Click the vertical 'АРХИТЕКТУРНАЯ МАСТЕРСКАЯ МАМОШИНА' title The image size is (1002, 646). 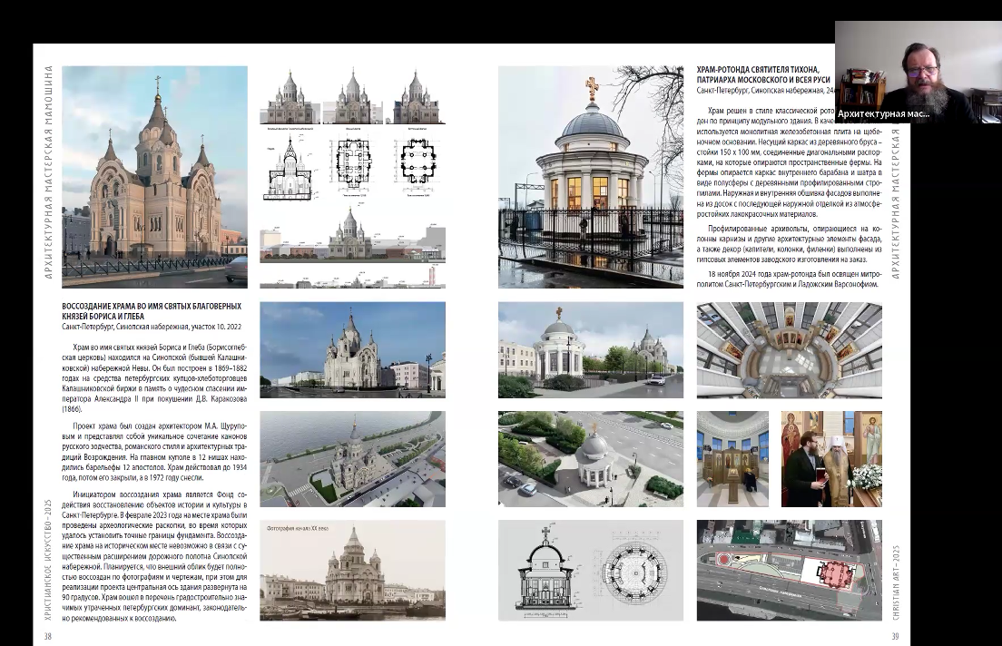point(48,172)
